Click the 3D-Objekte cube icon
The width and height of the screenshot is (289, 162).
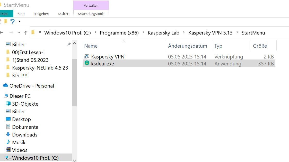click(8, 104)
